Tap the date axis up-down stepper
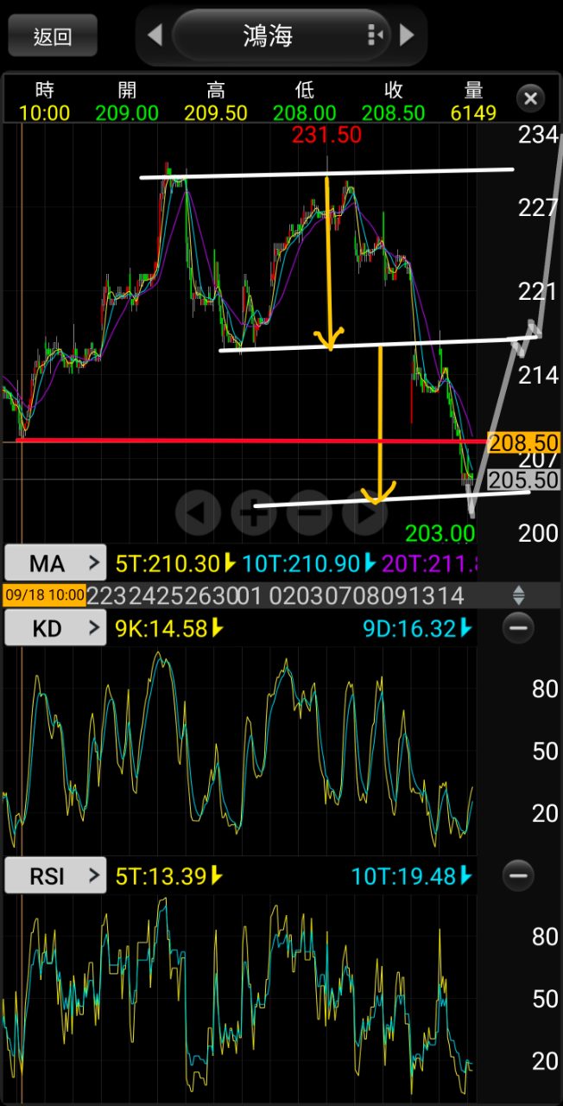The image size is (563, 1106). [519, 595]
